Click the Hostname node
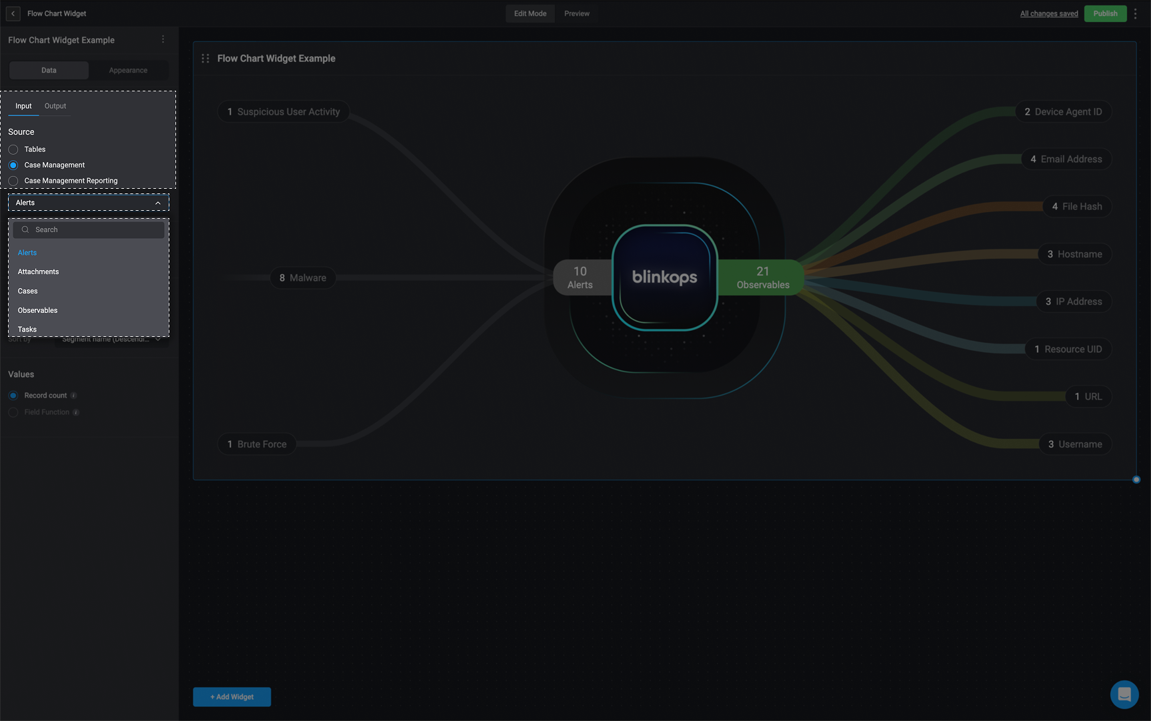 (x=1075, y=254)
